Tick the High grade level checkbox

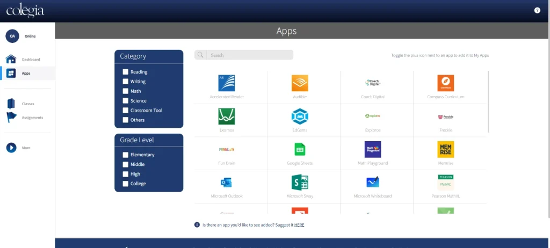point(126,174)
